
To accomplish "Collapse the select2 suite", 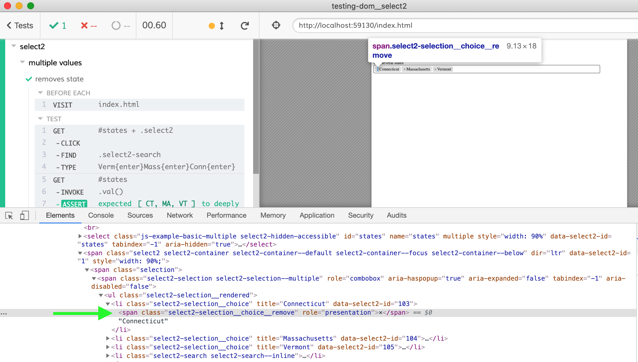I will 14,46.
